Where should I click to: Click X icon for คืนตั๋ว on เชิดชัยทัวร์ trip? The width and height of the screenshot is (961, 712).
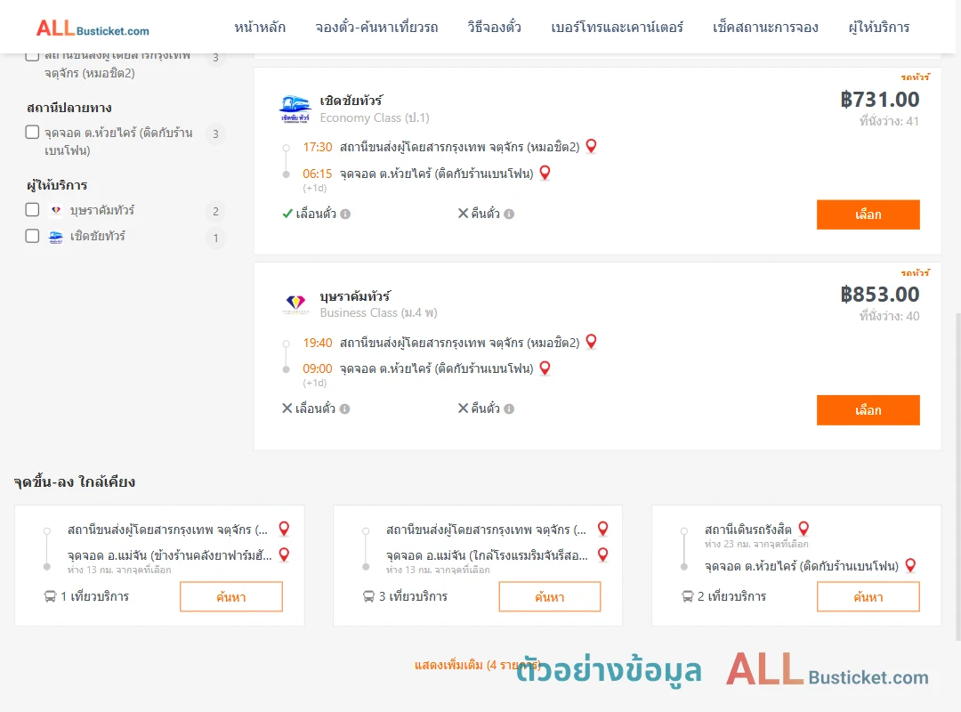463,213
